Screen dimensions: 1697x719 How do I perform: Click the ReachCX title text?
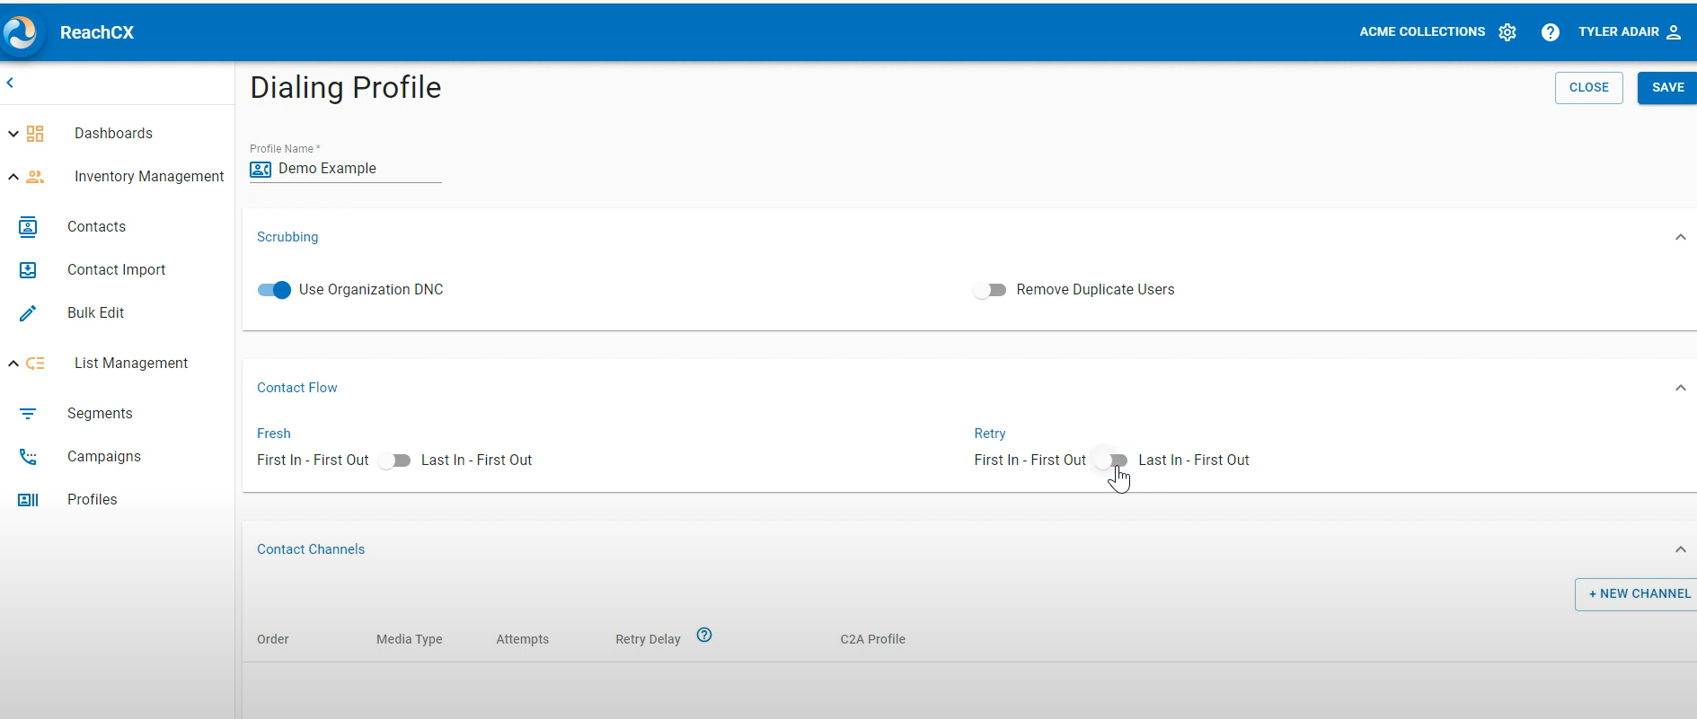(x=97, y=33)
